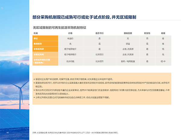
Task: Click the '试点待批' price cell
Action: tap(70, 61)
